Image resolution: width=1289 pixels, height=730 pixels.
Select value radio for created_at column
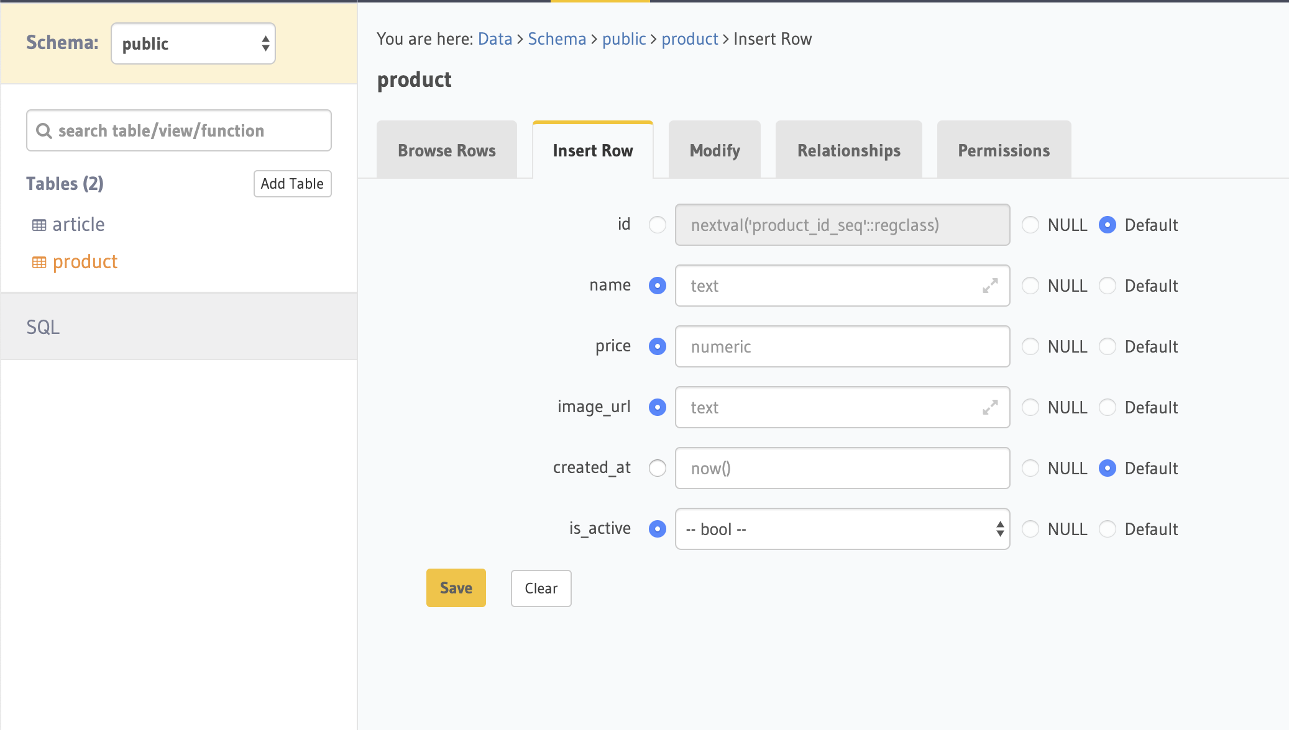point(658,468)
